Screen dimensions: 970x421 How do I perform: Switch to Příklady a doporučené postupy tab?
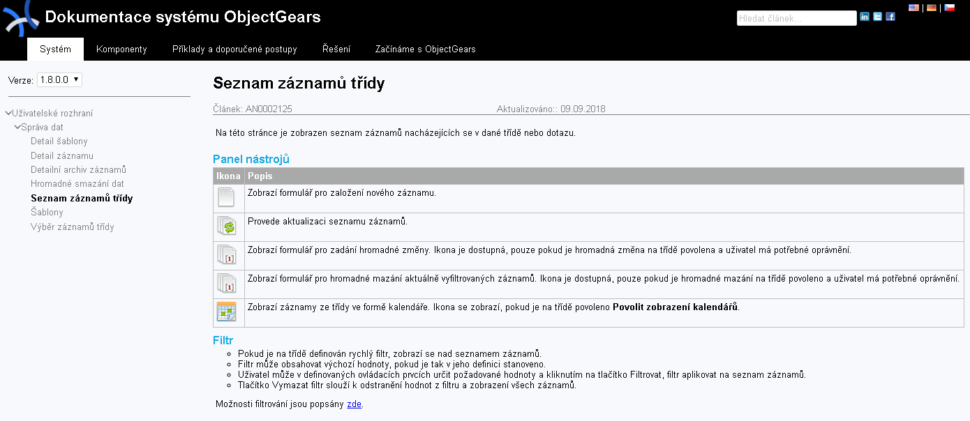pos(234,49)
